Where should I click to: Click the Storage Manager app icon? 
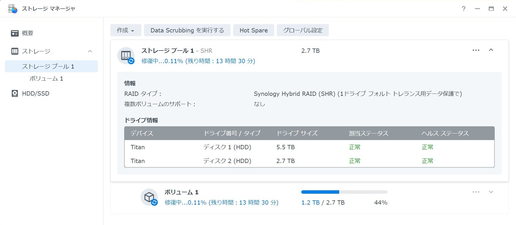(x=12, y=9)
